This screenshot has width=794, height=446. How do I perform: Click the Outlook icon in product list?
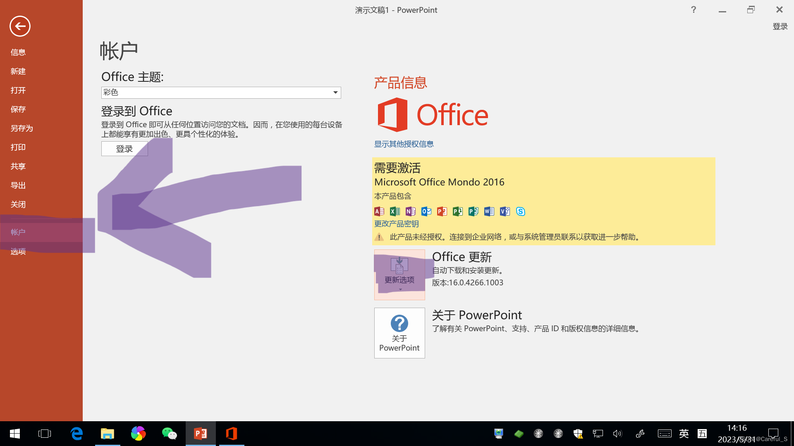click(x=426, y=211)
